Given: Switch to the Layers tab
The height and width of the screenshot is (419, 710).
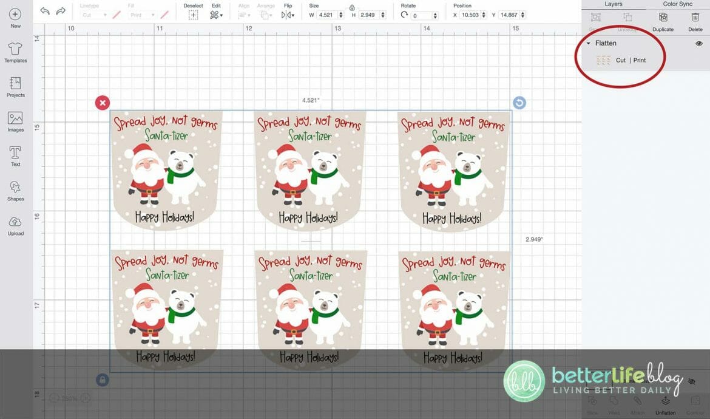Looking at the screenshot, I should [612, 4].
